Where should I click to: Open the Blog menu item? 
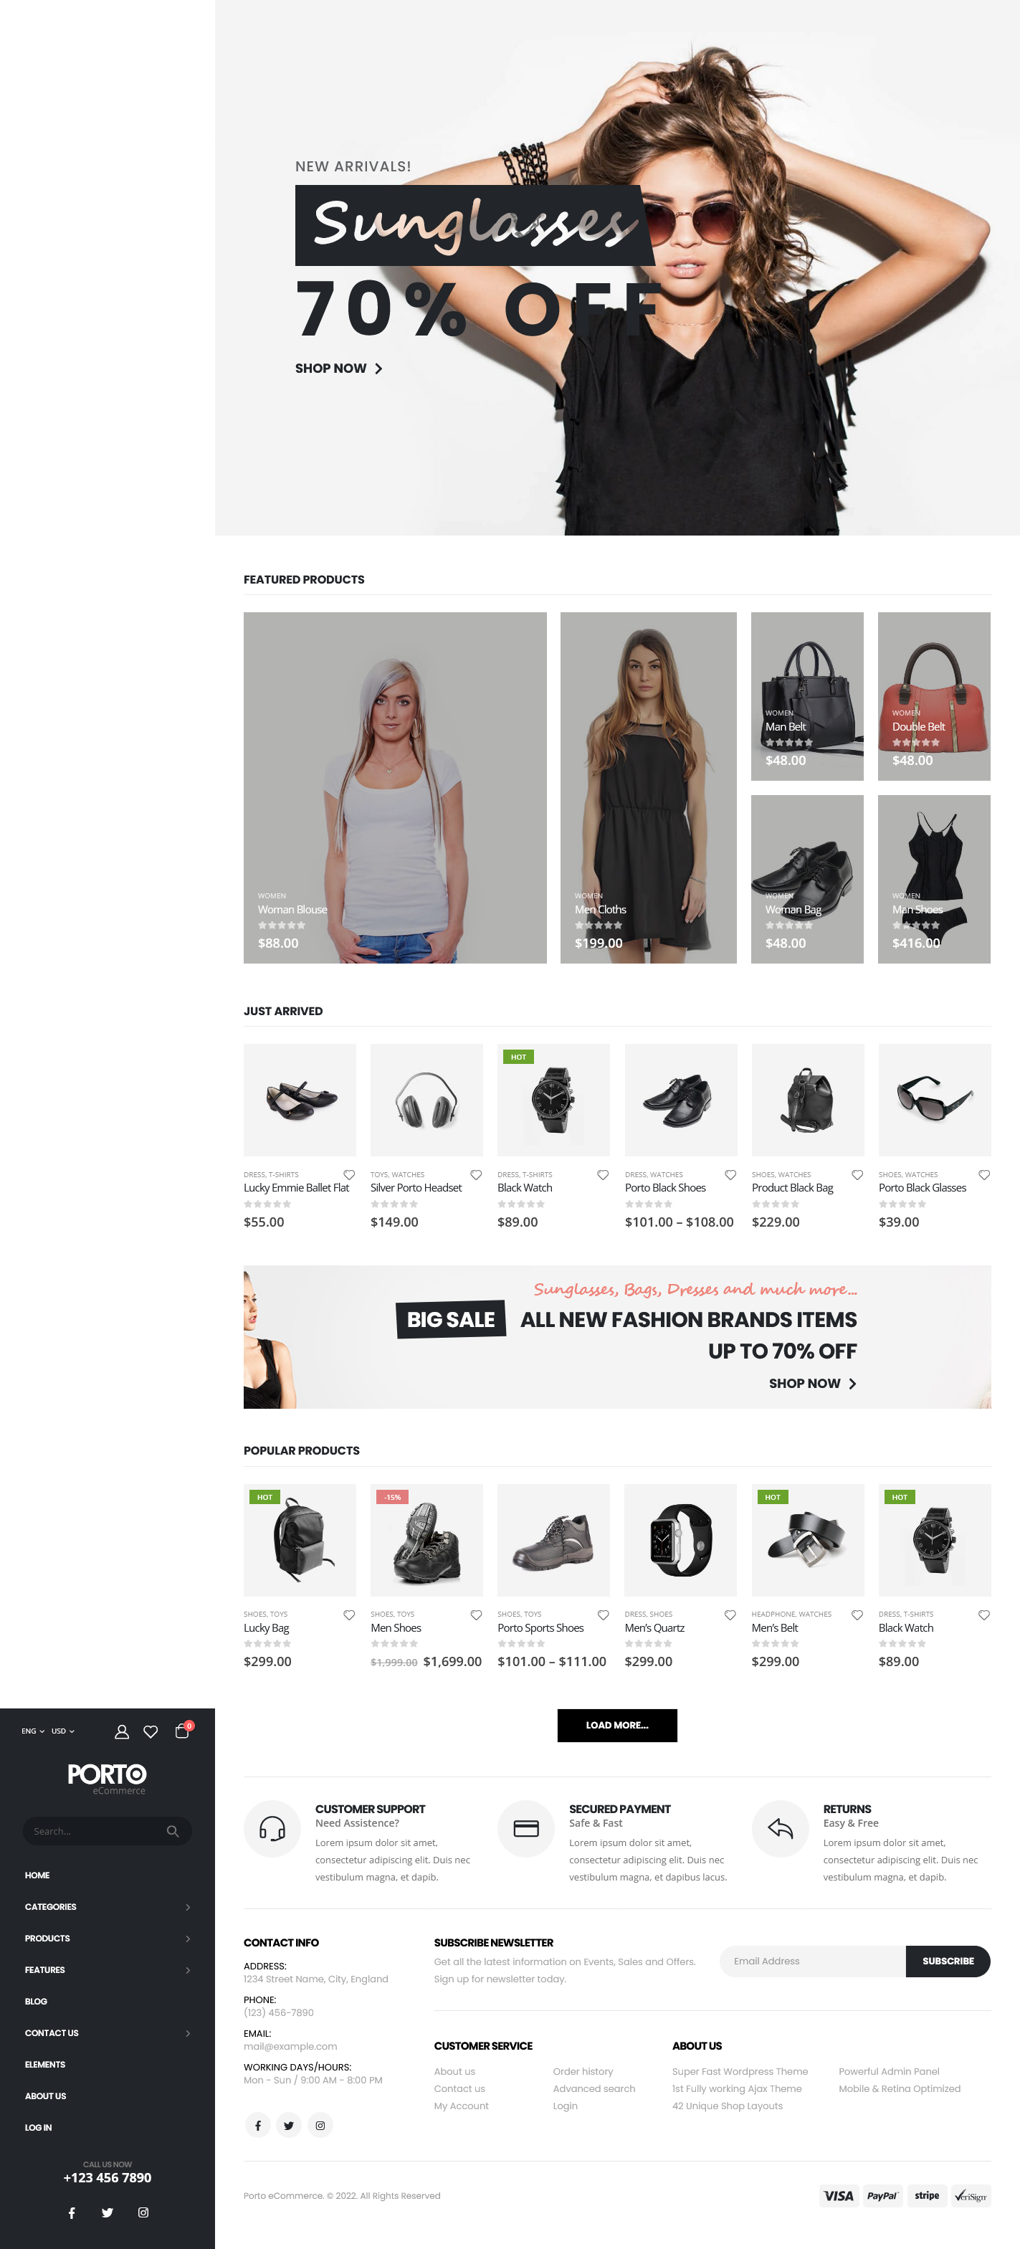37,2001
